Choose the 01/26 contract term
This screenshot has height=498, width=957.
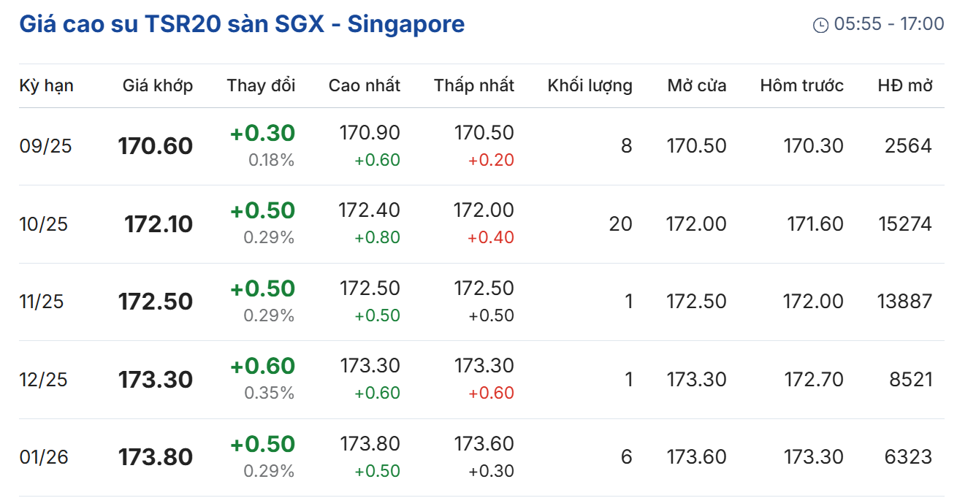click(44, 457)
